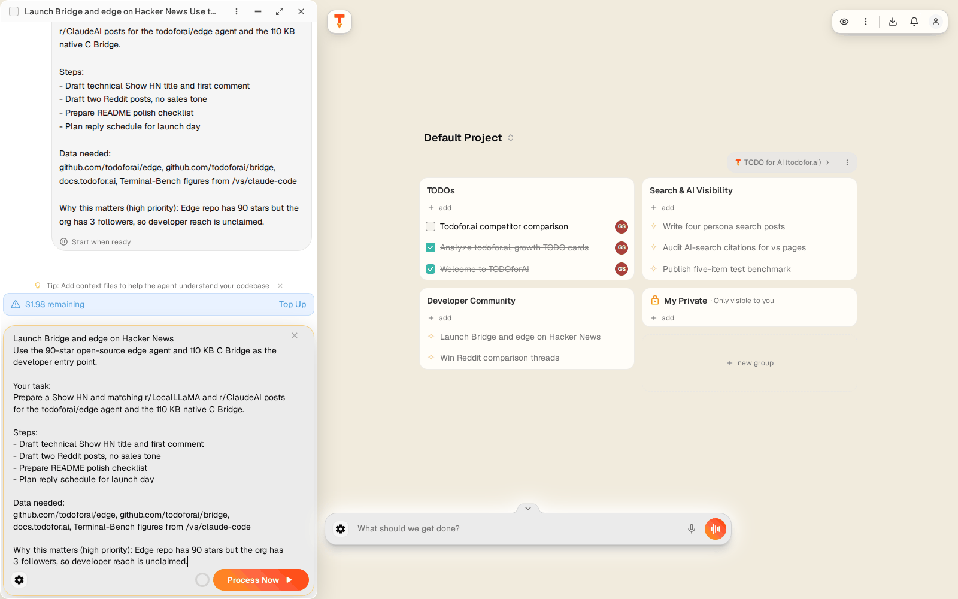Open settings gear in task editor panel
The height and width of the screenshot is (599, 958).
tap(19, 580)
